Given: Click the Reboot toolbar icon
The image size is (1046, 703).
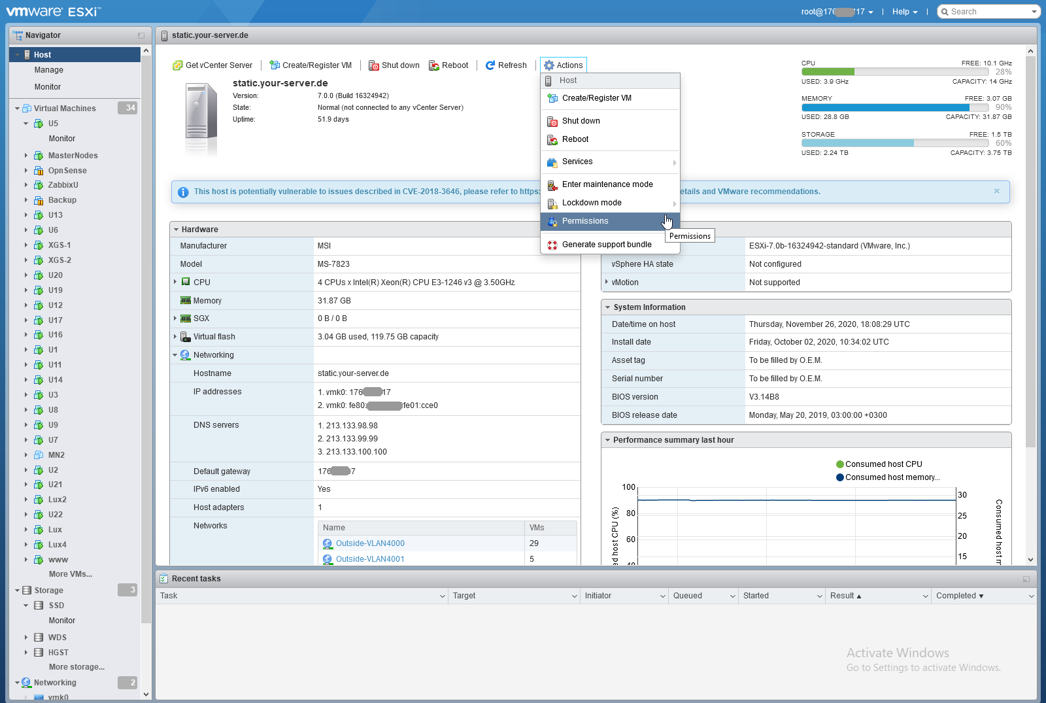Looking at the screenshot, I should point(434,65).
